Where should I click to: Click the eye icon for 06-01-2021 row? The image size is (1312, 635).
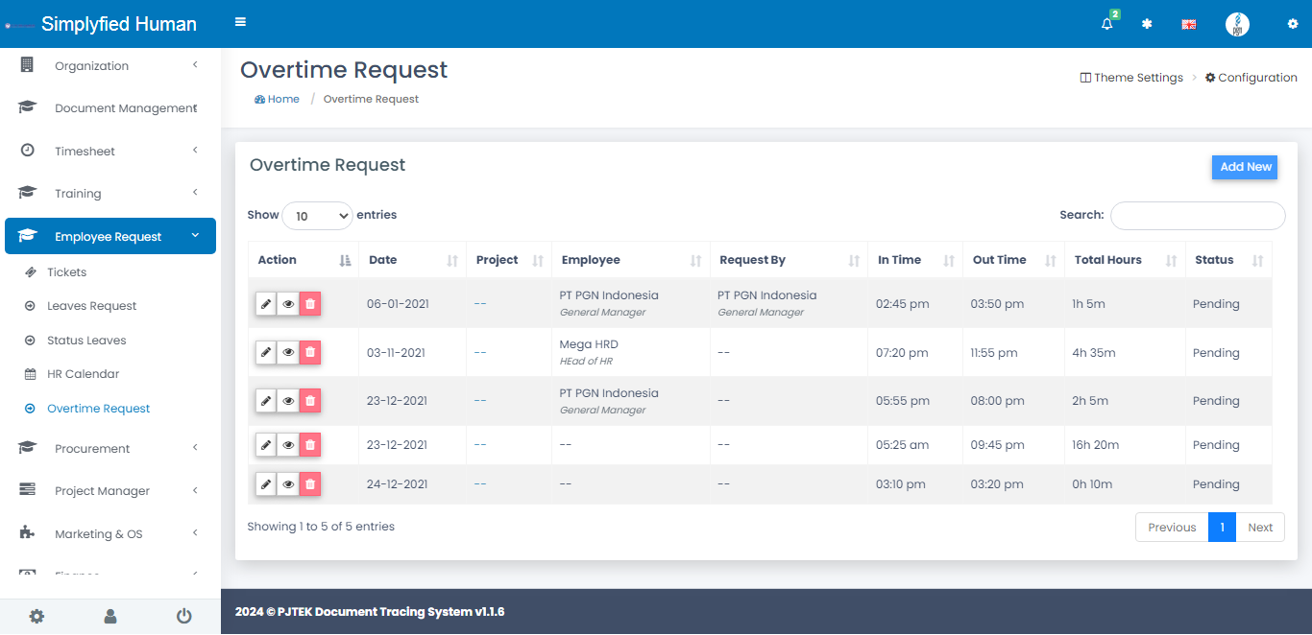(x=288, y=304)
